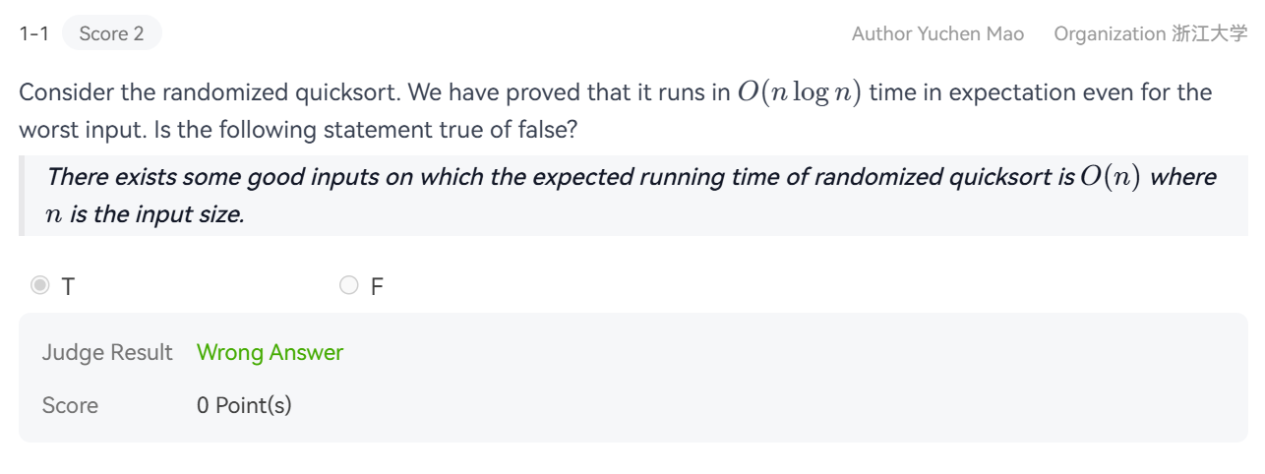The height and width of the screenshot is (474, 1265).
Task: Click the organization name 浙江大学
Action: point(1209,34)
